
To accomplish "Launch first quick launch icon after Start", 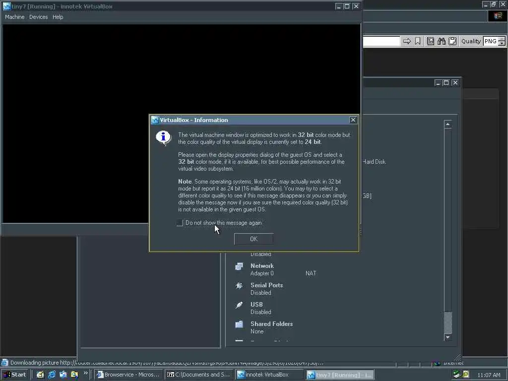I will pyautogui.click(x=40, y=375).
